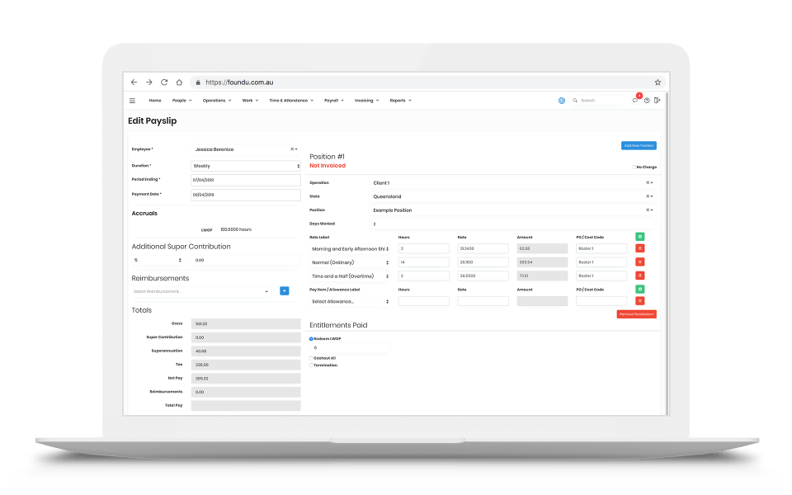This screenshot has height=495, width=792.
Task: Go to the Home menu item
Action: tap(155, 101)
